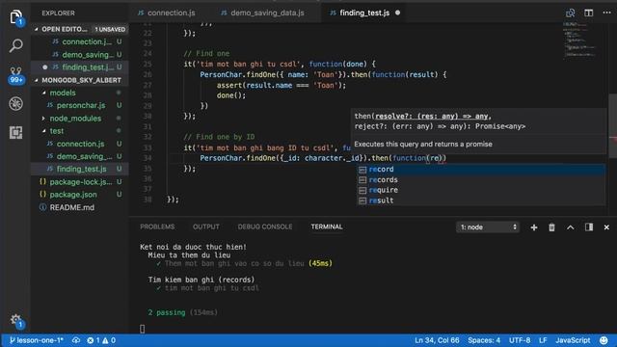This screenshot has height=347, width=617.
Task: Click the '1 UNSAVED' badge in Open Editors
Action: [x=110, y=30]
